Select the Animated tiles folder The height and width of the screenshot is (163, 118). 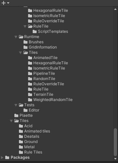34,131
